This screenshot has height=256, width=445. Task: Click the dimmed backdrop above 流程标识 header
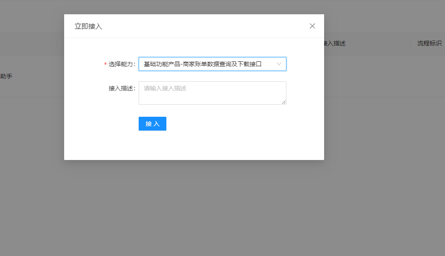[x=429, y=17]
